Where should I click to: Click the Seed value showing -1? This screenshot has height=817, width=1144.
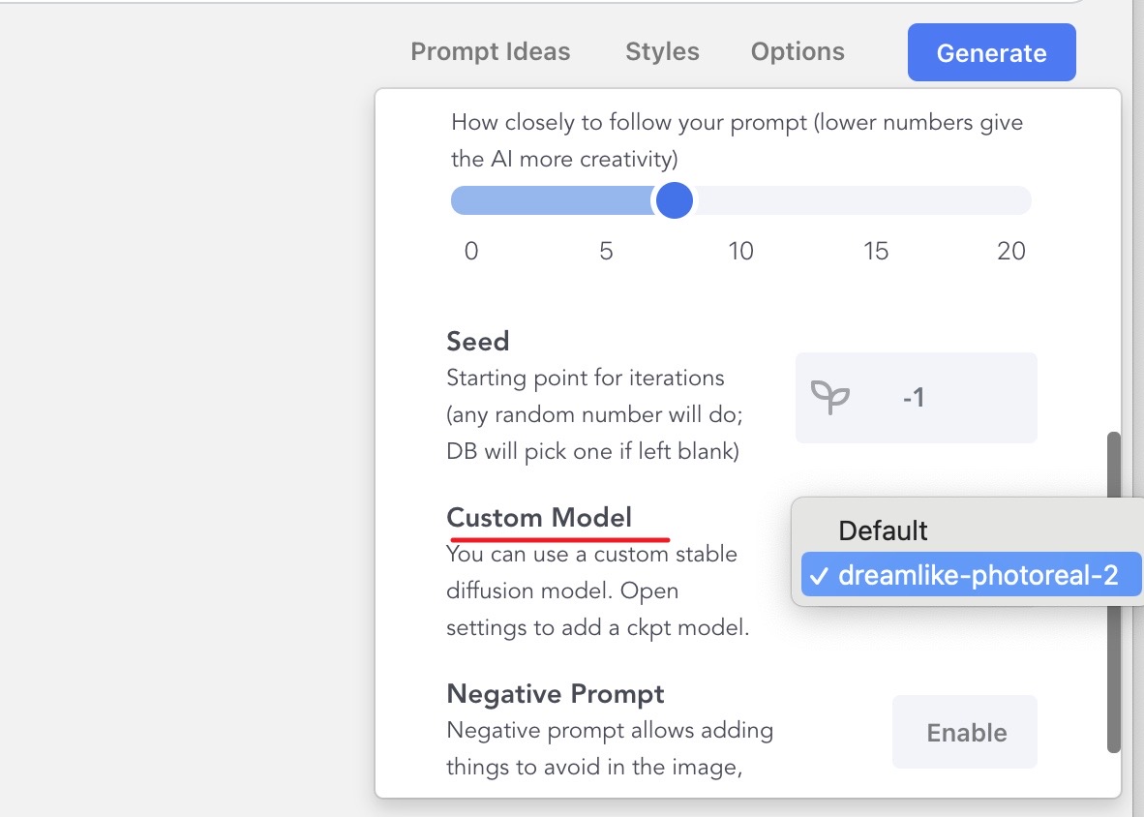[913, 398]
